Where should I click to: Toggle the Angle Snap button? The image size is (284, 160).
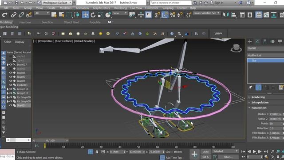coord(165,15)
